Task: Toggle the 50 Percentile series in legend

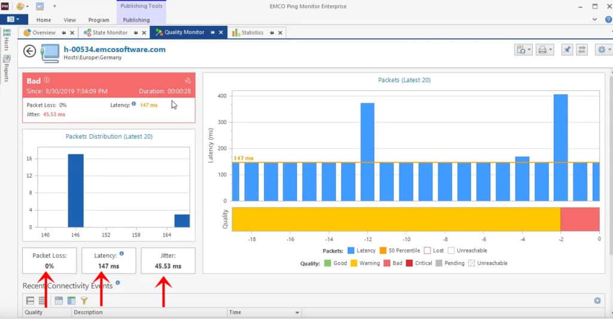Action: [x=399, y=251]
